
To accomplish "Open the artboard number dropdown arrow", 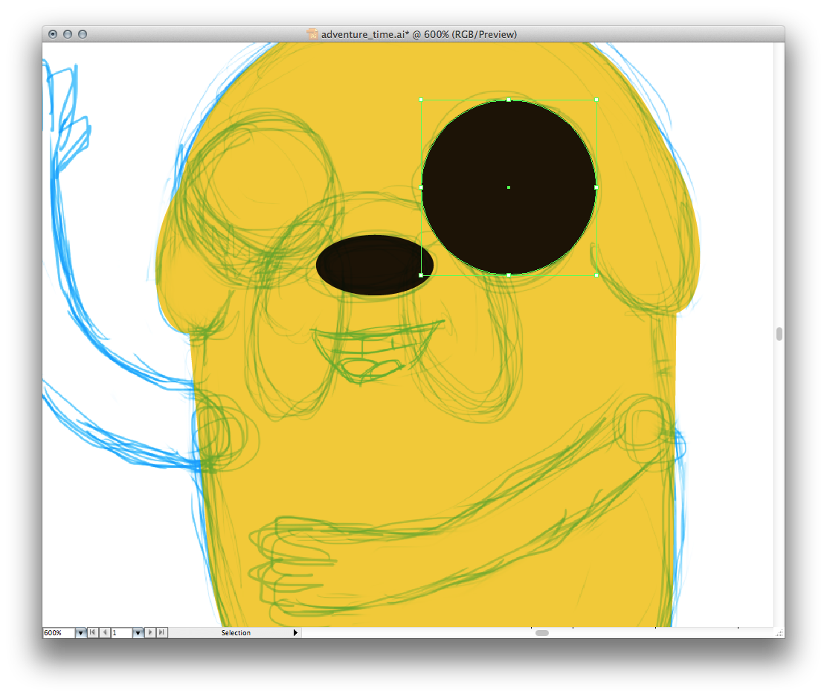I will tap(138, 633).
